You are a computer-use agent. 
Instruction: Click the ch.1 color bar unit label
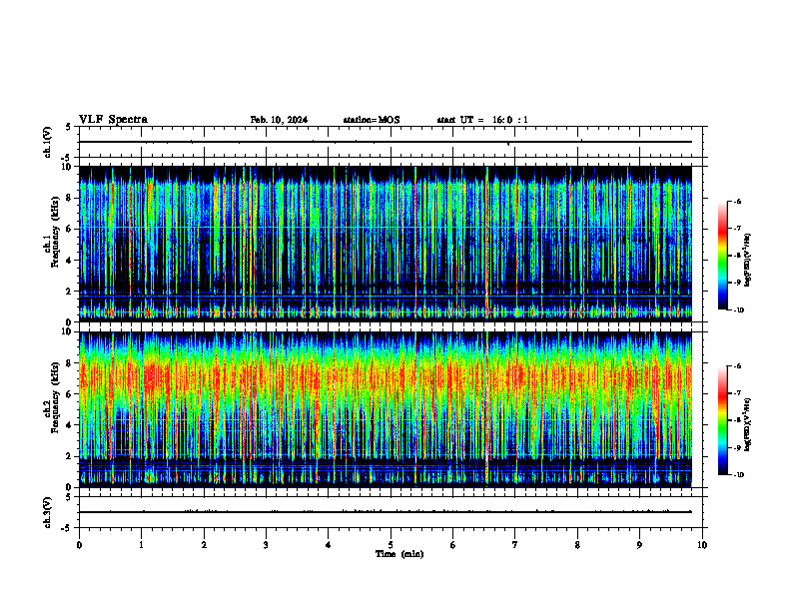(x=748, y=261)
